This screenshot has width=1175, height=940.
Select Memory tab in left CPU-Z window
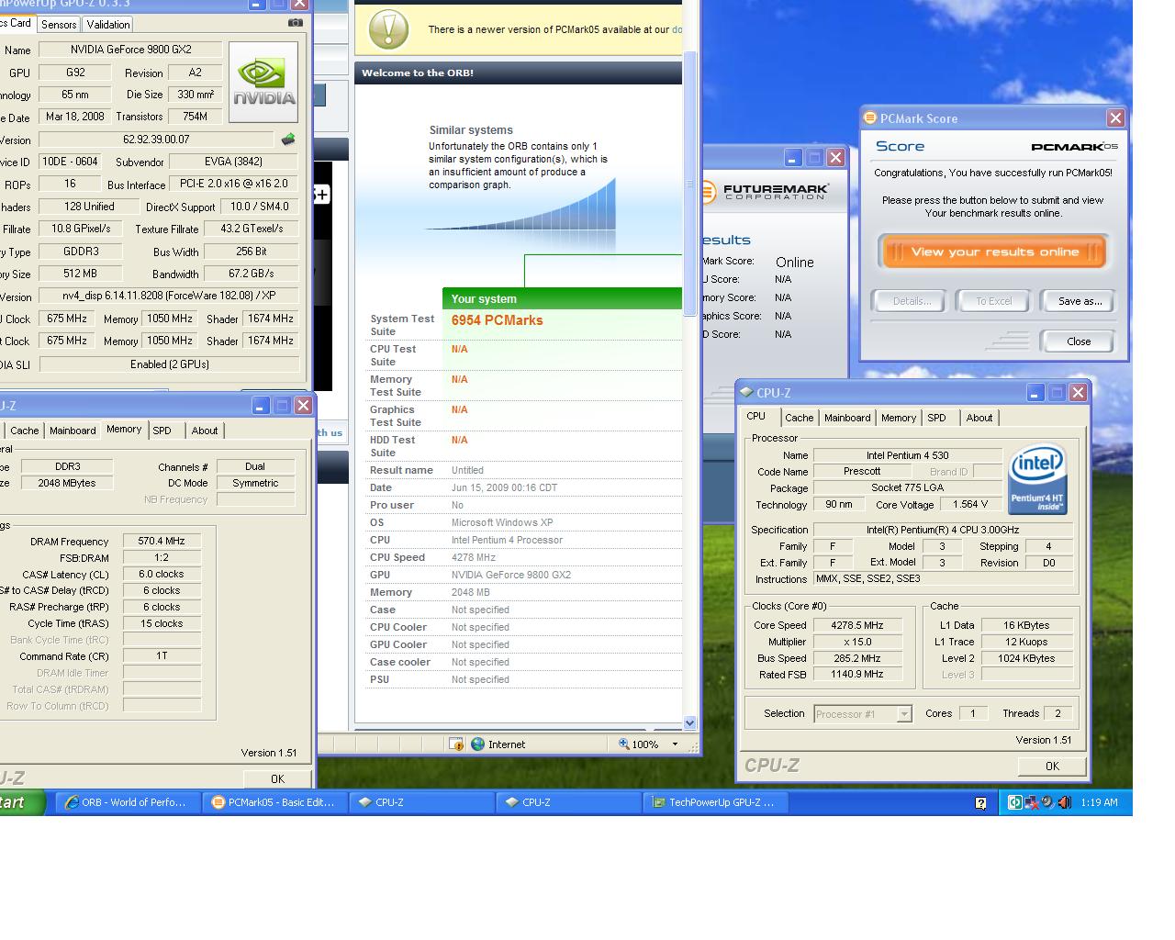pos(124,430)
